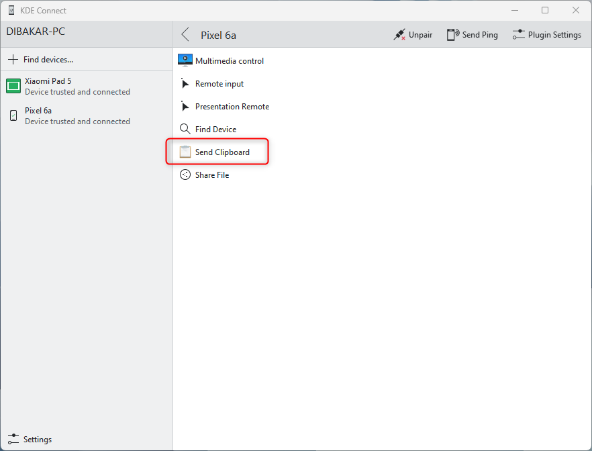This screenshot has height=451, width=592.
Task: Click the Send Clipboard clipboard icon
Action: (185, 152)
